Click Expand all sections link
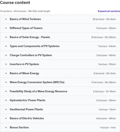Image resolution: width=120 pixels, height=132 pixels. pos(109,11)
